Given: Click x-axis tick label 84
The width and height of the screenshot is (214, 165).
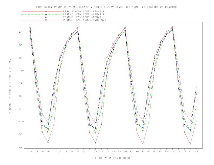Looking at the screenshot, I should 196,152.
